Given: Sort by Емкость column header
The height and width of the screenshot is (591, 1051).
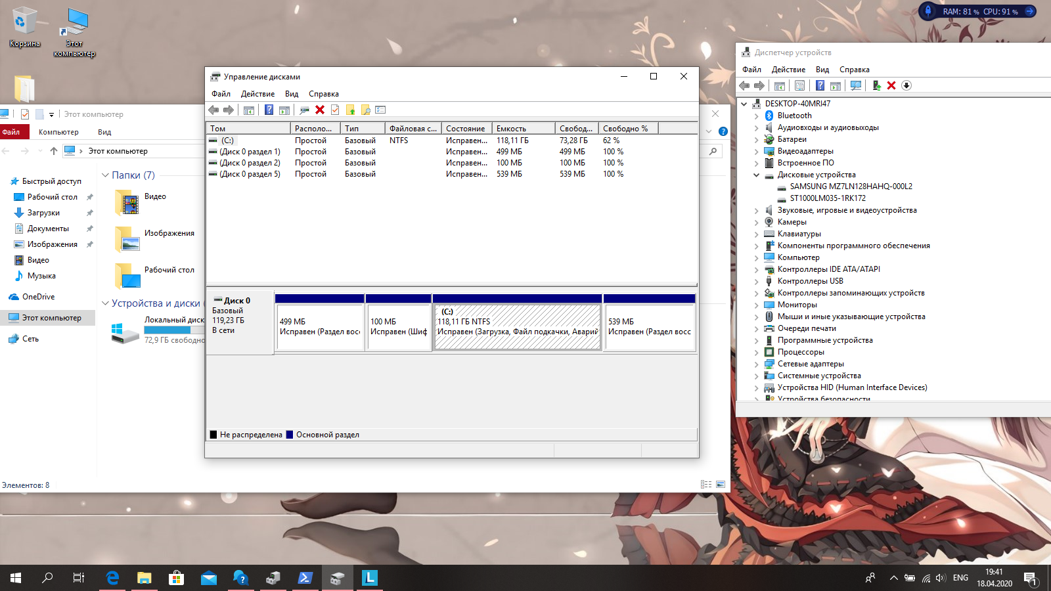Looking at the screenshot, I should pos(523,129).
